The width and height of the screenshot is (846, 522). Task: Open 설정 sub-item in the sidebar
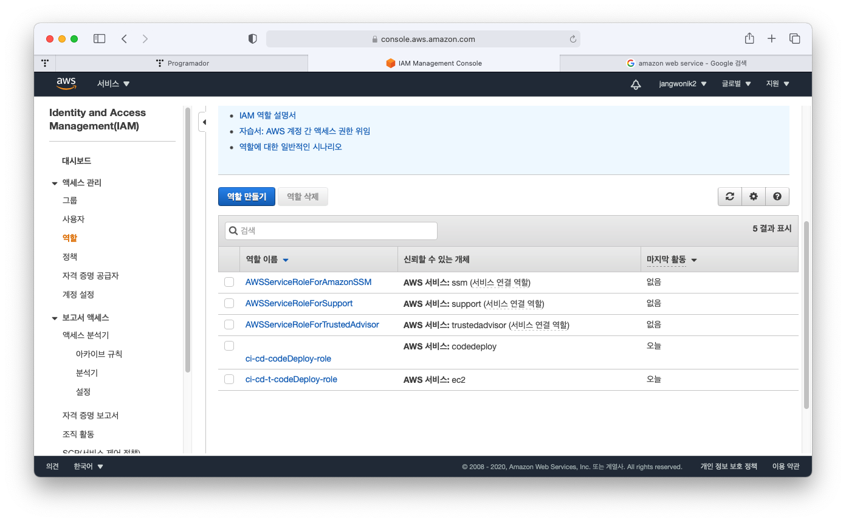[x=83, y=392]
